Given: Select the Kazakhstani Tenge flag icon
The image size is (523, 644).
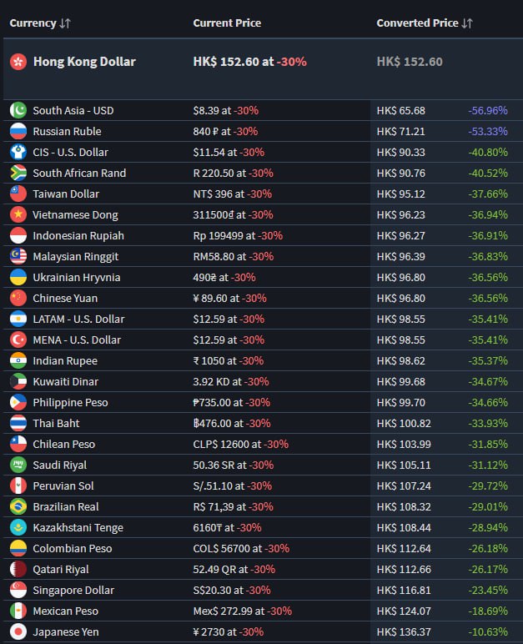Looking at the screenshot, I should (18, 527).
